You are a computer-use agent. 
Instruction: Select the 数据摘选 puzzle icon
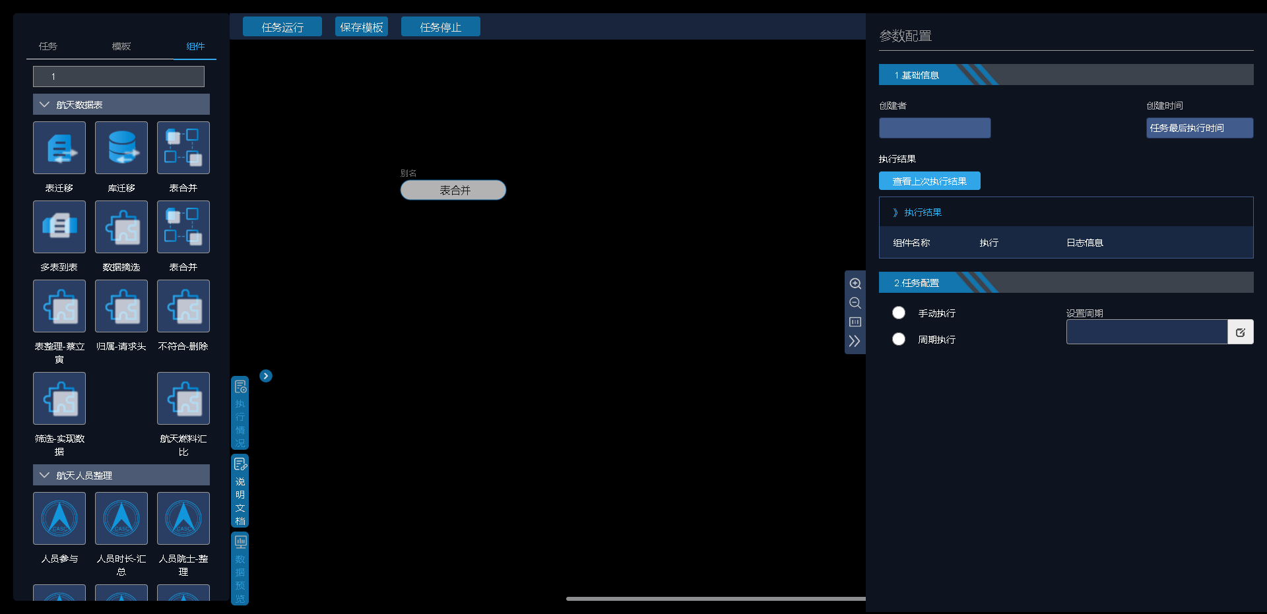[x=121, y=227]
